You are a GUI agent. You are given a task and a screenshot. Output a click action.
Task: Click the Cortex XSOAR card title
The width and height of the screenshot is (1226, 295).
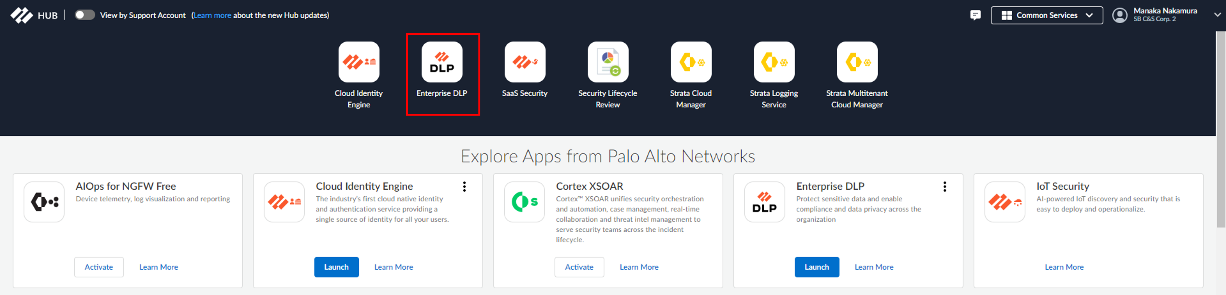coord(589,186)
